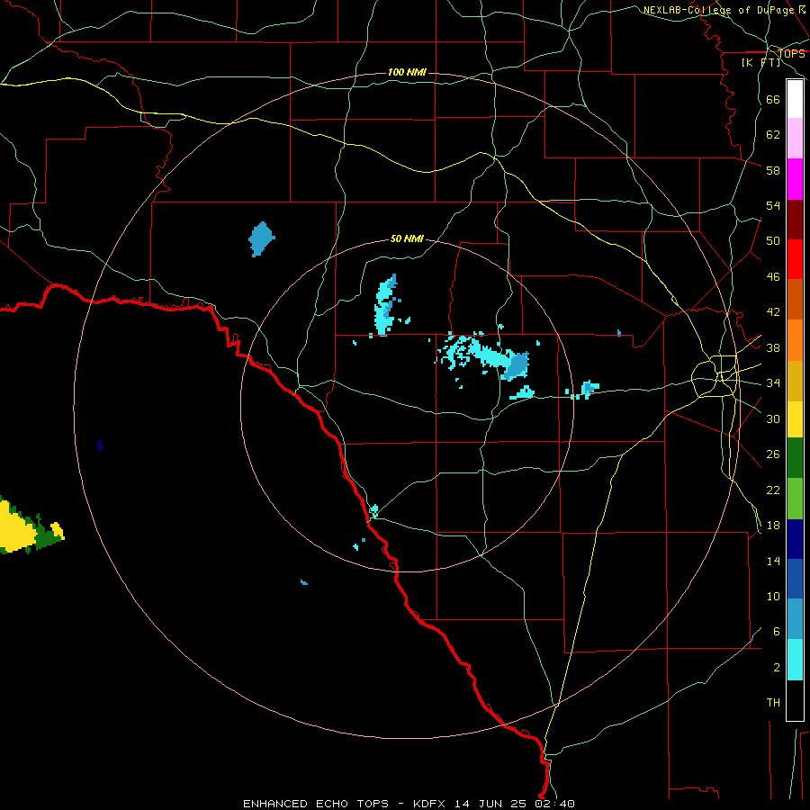The height and width of the screenshot is (810, 810).
Task: Click the "66" legend value
Action: (773, 99)
